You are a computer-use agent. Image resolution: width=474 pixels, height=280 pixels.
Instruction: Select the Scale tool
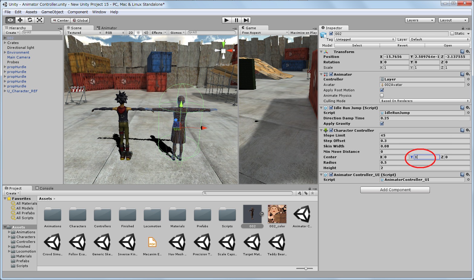(39, 20)
